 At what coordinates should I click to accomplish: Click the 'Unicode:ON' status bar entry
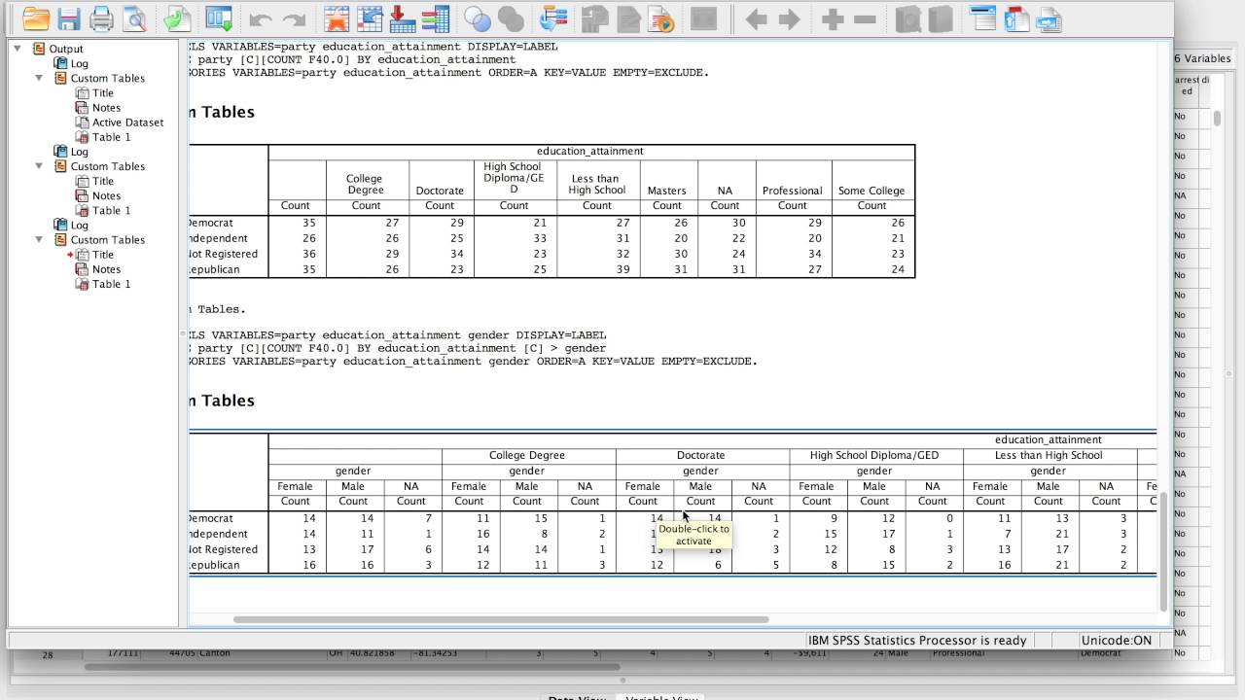point(1116,640)
